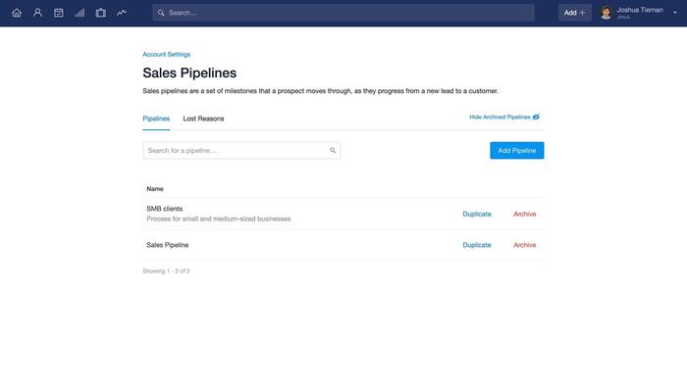Focus the Search for a pipeline field
This screenshot has width=687, height=389.
(x=241, y=151)
